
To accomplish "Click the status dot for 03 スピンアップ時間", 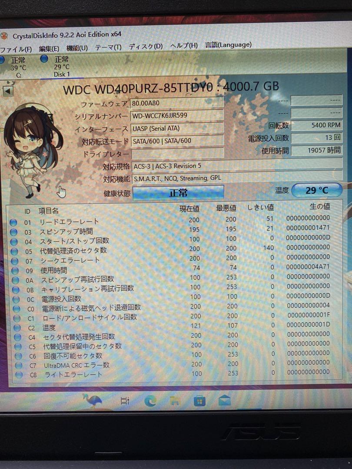I will tap(14, 232).
